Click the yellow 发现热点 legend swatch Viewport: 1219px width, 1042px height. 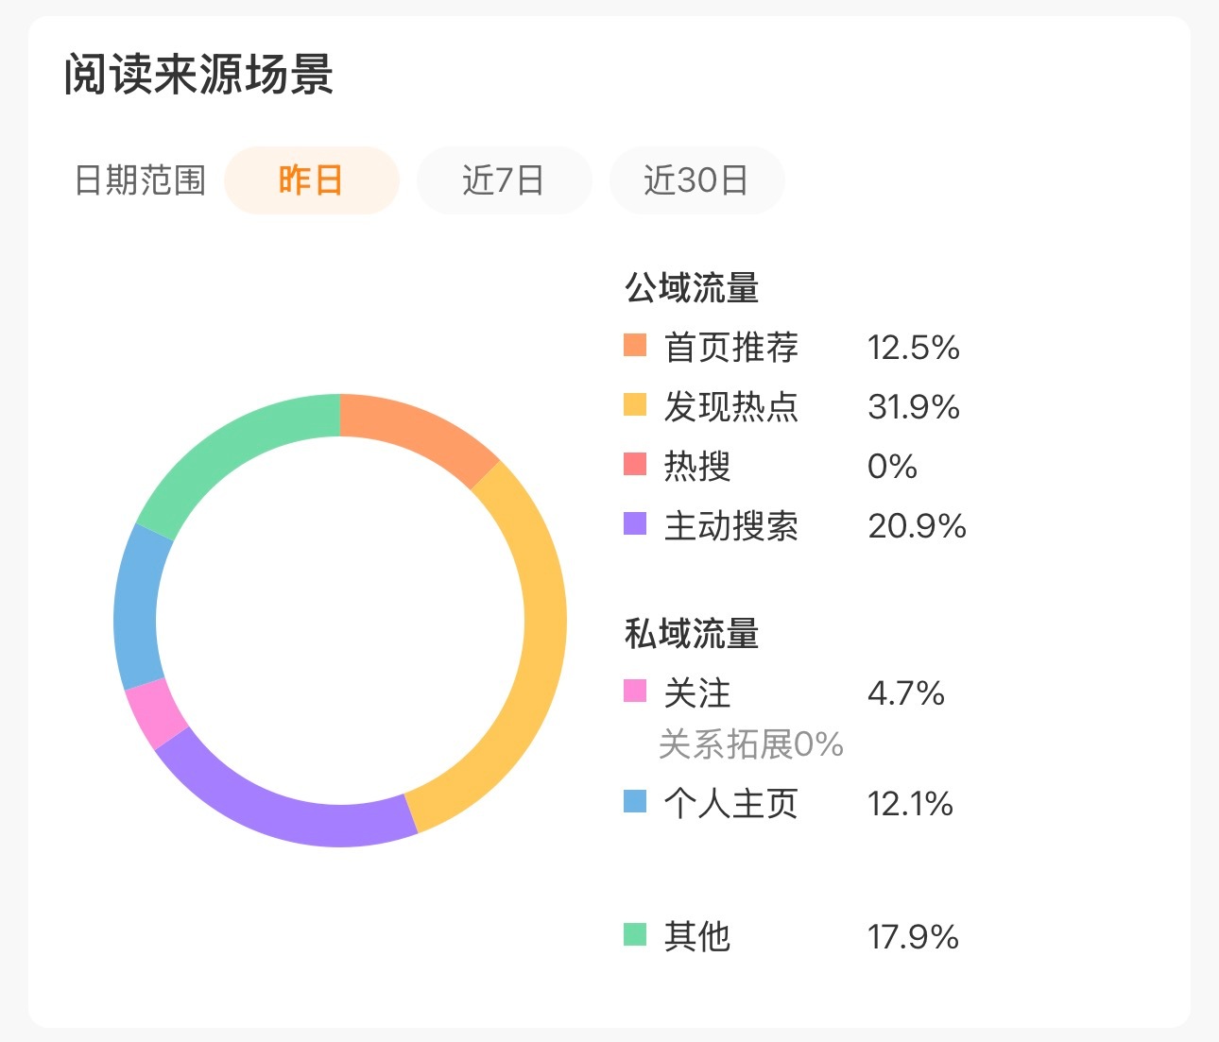pos(633,407)
